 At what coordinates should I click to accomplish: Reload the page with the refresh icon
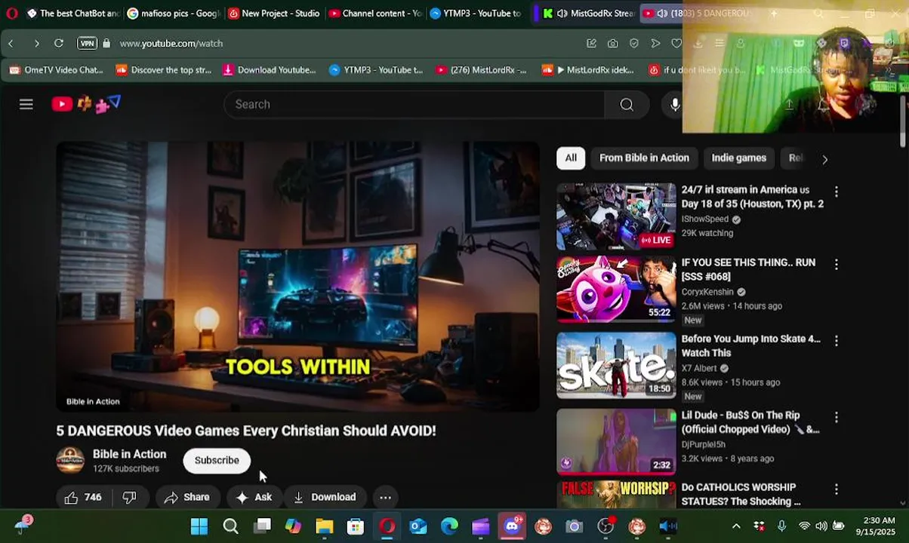(x=59, y=44)
